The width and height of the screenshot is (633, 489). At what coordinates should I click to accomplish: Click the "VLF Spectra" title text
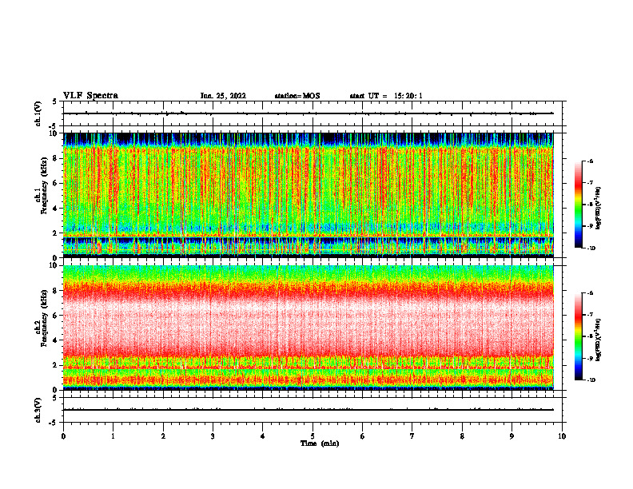coord(90,96)
